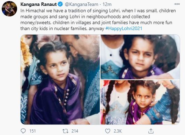Click the retweet arrows icon
The image size is (185, 135).
(x=65, y=131)
